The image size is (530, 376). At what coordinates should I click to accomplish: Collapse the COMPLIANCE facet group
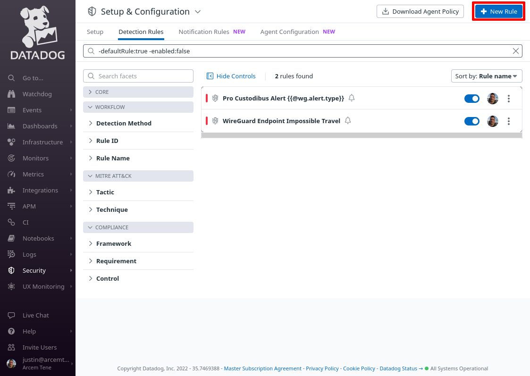point(138,227)
